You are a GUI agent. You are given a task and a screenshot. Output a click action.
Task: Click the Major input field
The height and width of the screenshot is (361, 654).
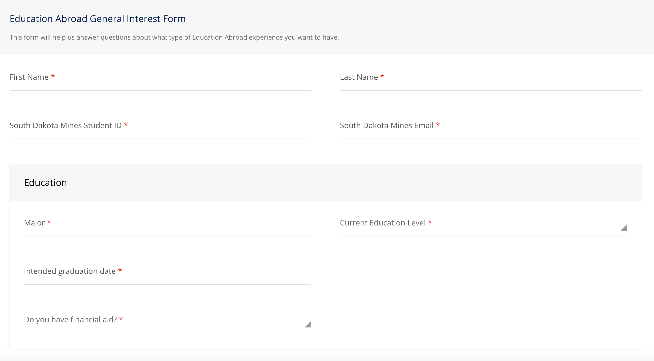[x=167, y=224]
